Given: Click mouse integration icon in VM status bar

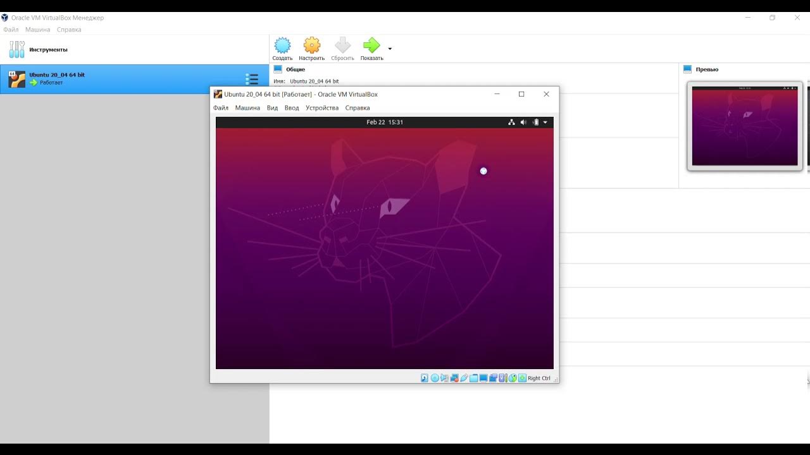Looking at the screenshot, I should point(513,378).
